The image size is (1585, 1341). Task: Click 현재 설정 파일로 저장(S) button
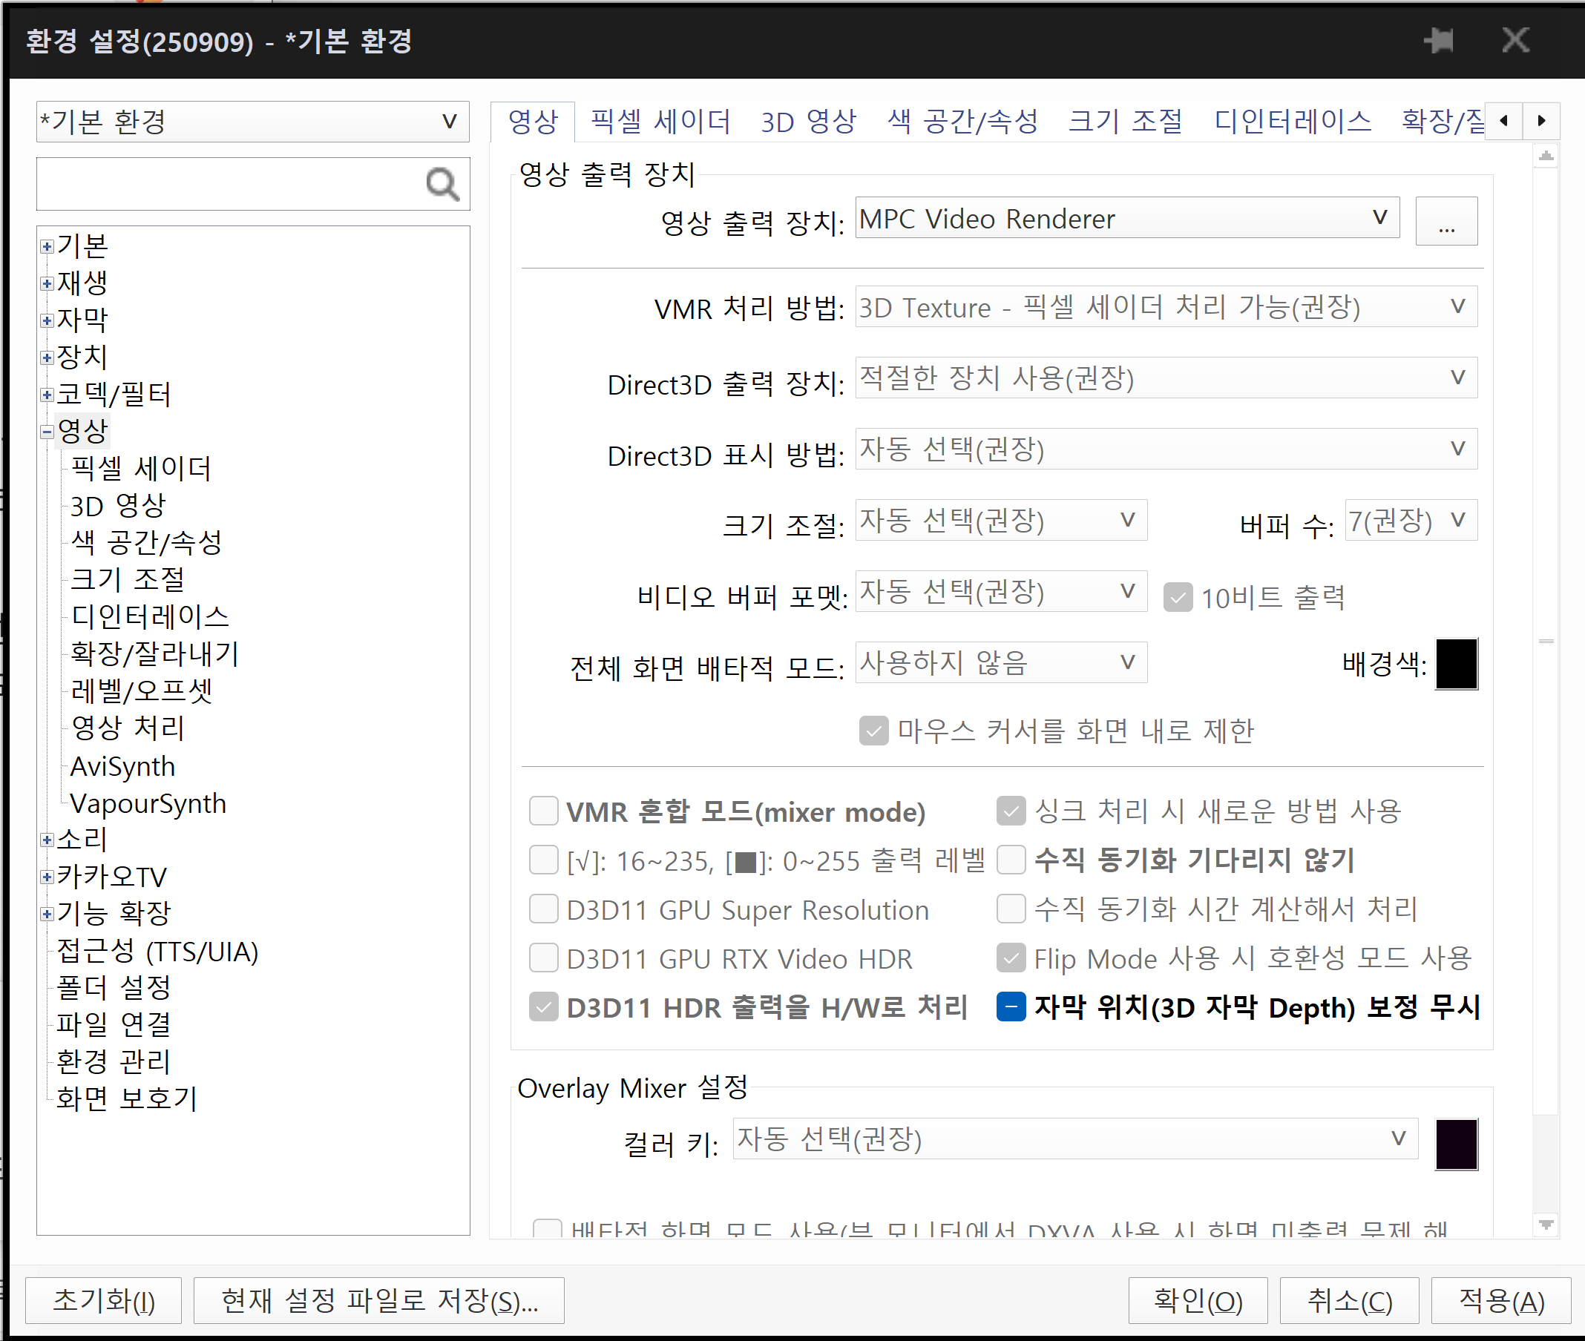pyautogui.click(x=378, y=1300)
